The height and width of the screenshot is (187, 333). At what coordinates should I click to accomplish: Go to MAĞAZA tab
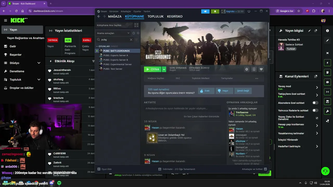[115, 16]
